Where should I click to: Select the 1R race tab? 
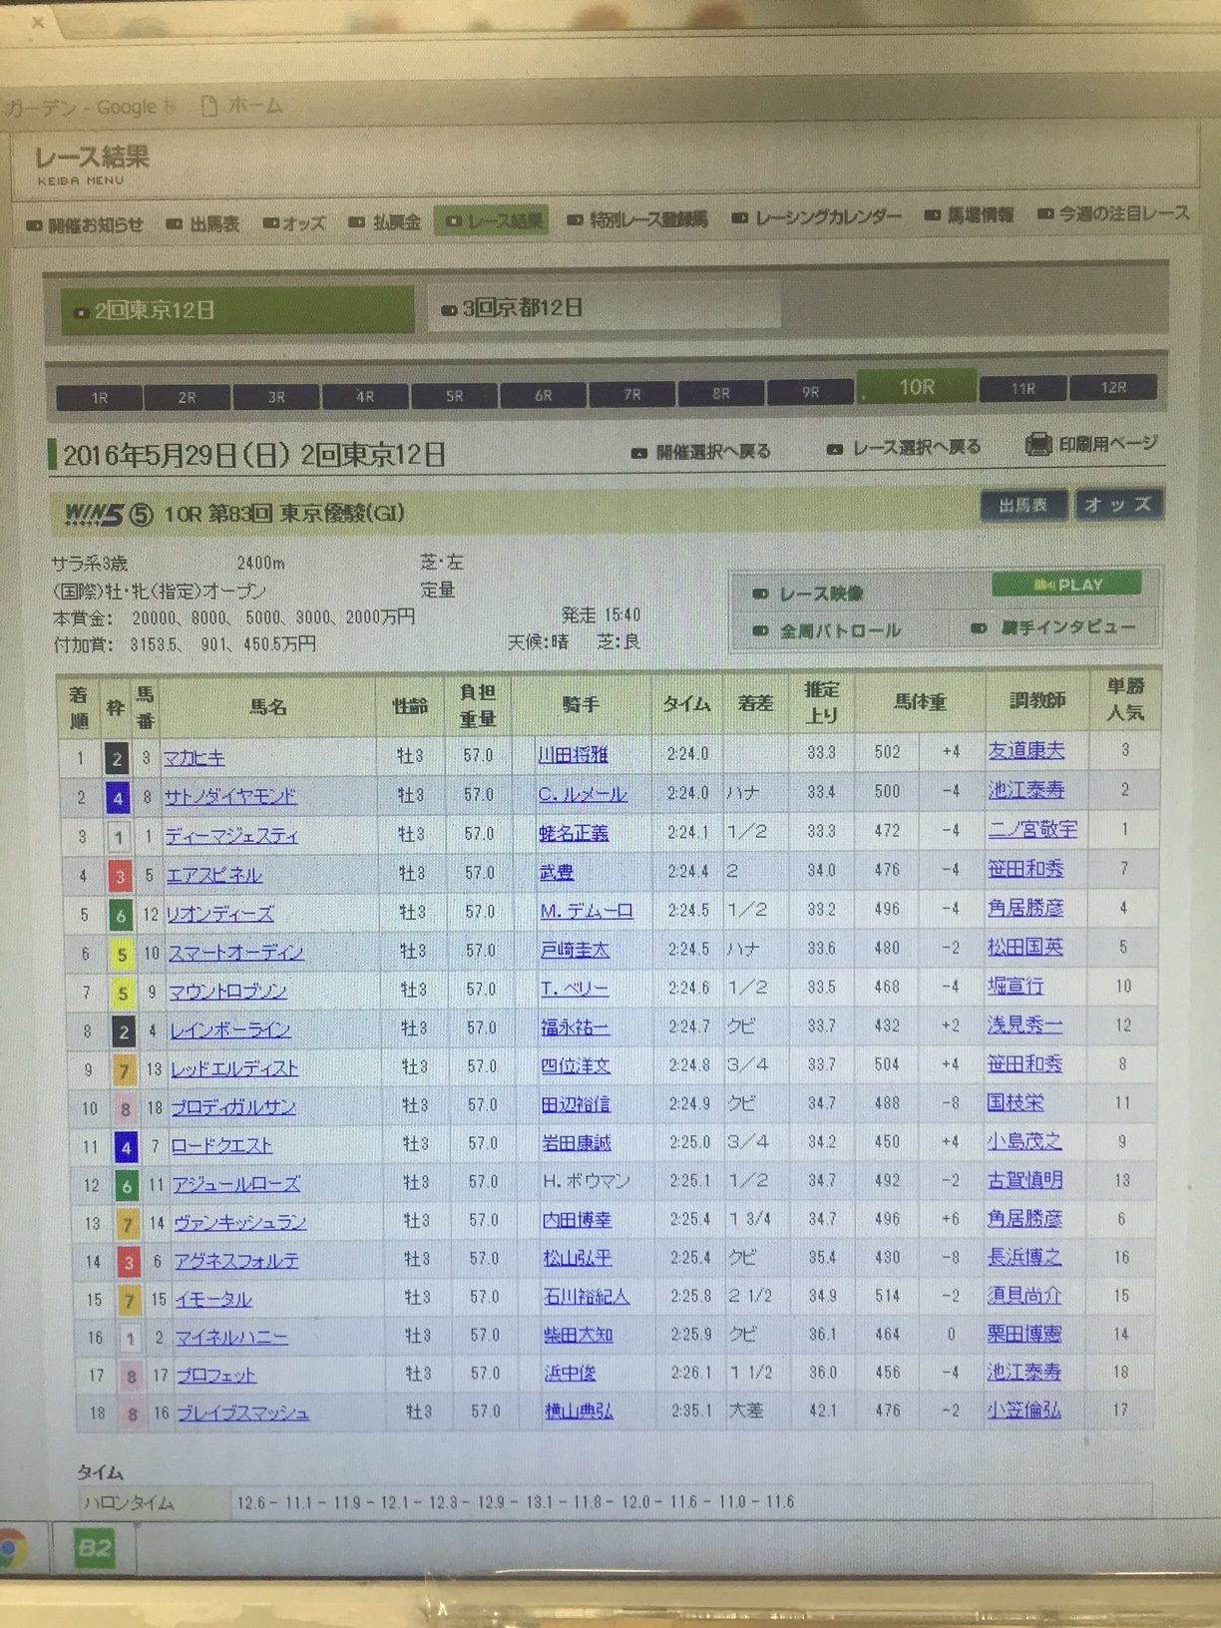coord(100,398)
